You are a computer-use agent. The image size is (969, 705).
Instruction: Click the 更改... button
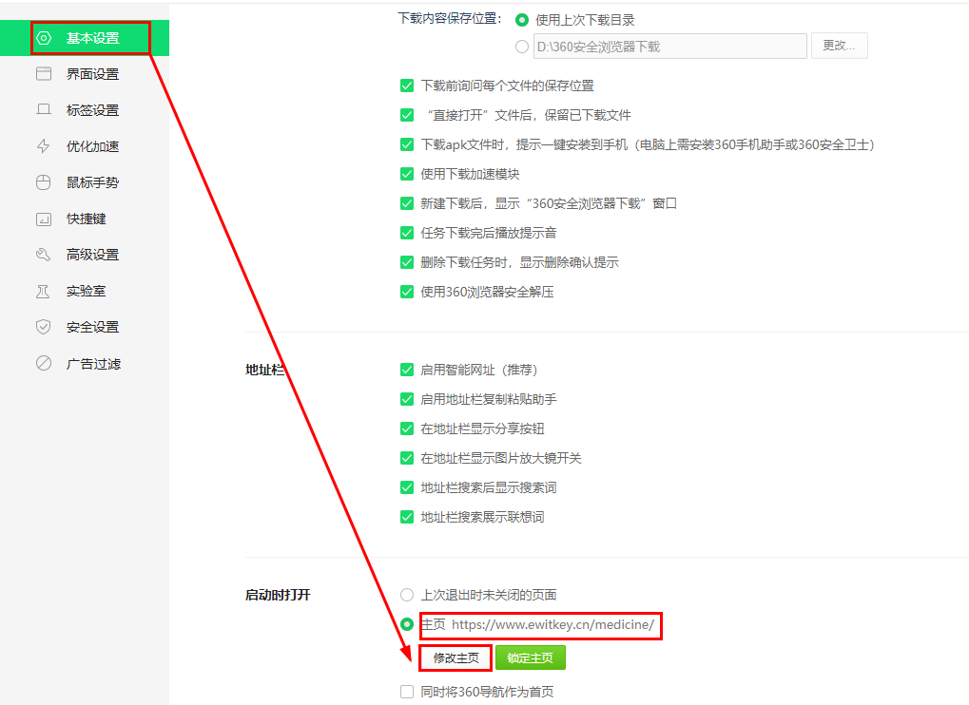coord(840,46)
